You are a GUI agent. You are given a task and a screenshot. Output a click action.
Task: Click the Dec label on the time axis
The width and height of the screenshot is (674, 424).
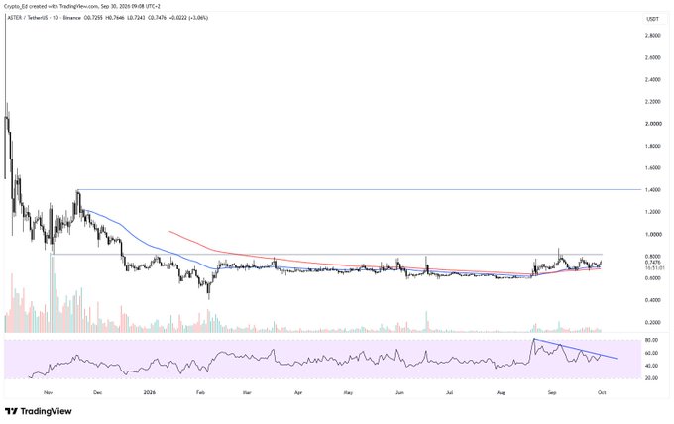coord(97,392)
